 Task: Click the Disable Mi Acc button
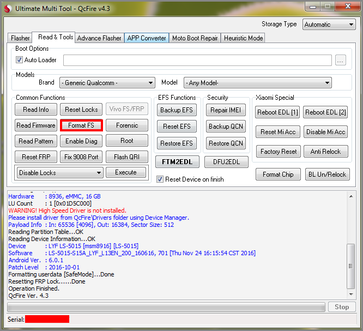point(326,132)
